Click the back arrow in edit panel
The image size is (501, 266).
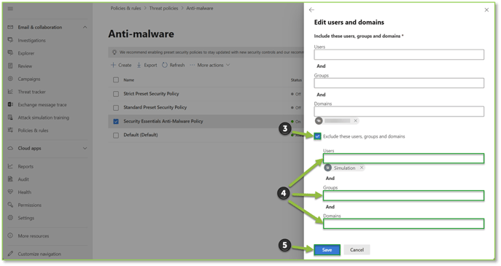[x=311, y=10]
